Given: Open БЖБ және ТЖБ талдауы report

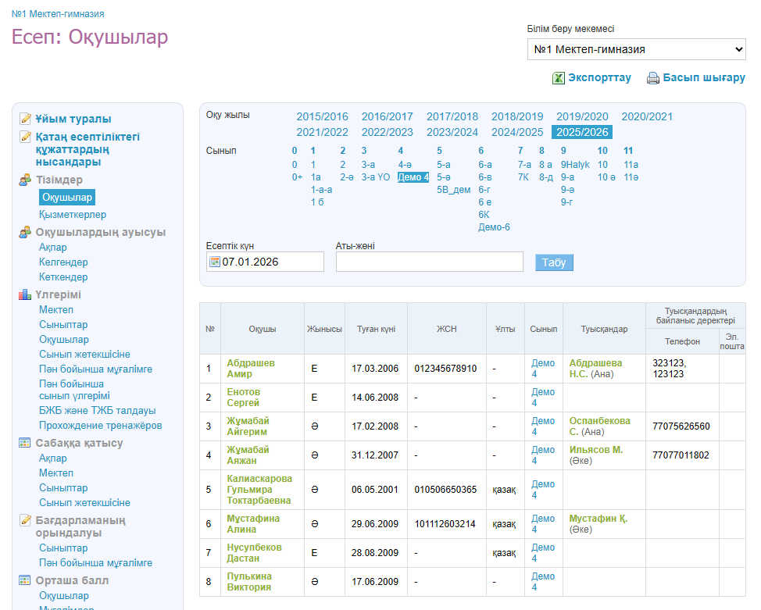Looking at the screenshot, I should click(97, 410).
